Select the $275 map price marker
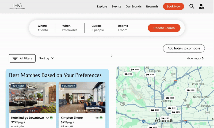 click(153, 127)
